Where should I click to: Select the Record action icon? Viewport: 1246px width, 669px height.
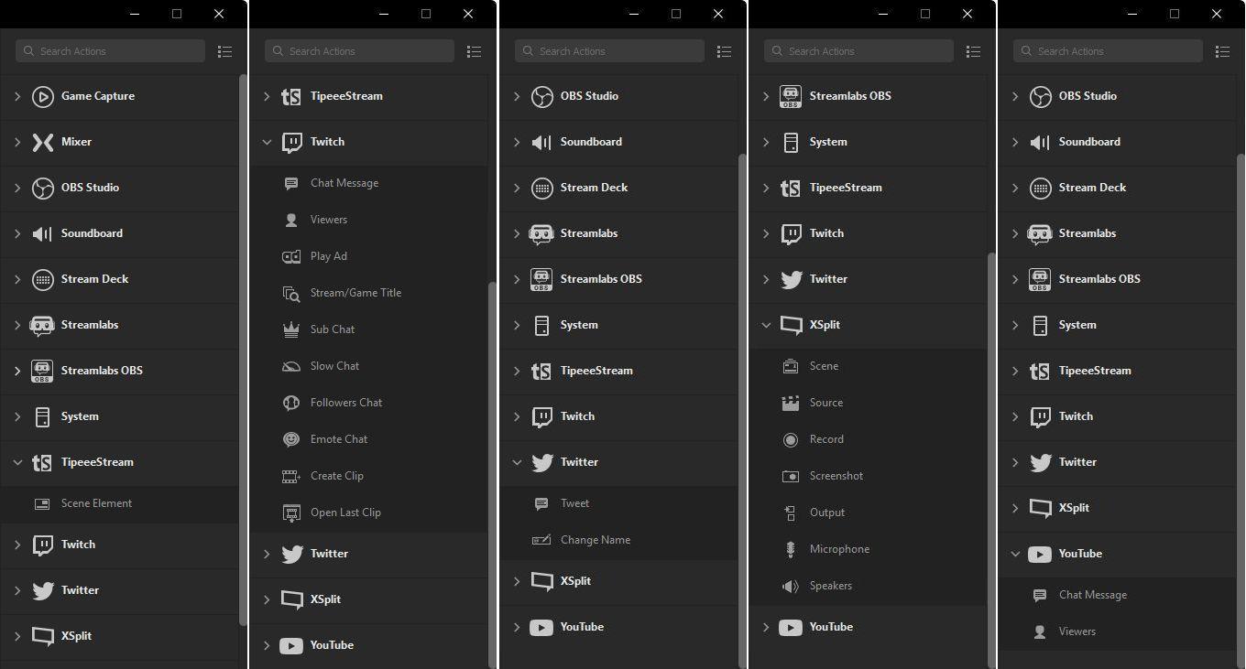click(x=791, y=439)
